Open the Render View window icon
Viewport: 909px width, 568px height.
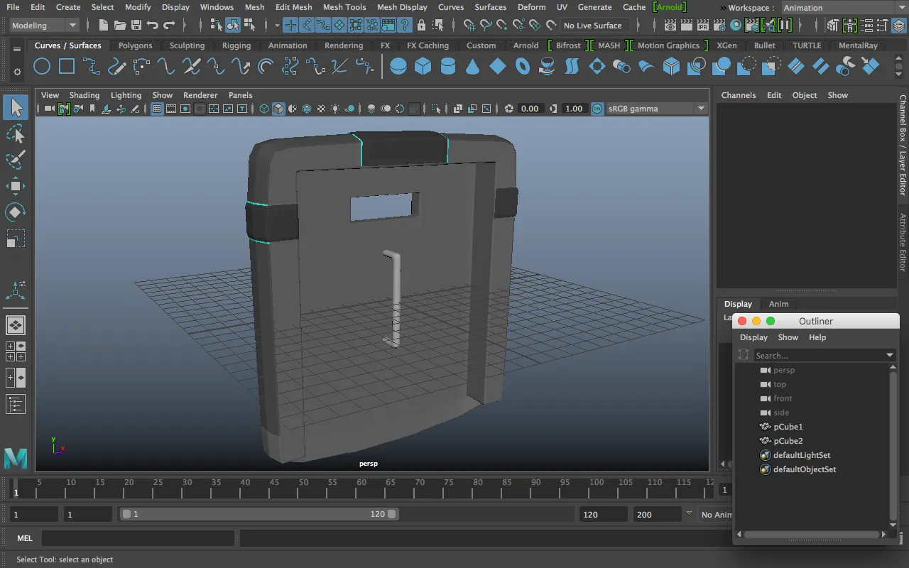[x=670, y=26]
